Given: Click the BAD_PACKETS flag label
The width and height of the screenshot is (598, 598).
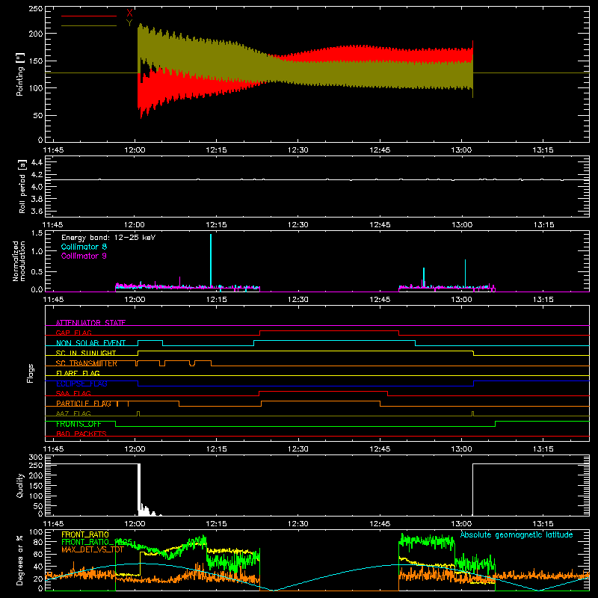Looking at the screenshot, I should tap(81, 434).
